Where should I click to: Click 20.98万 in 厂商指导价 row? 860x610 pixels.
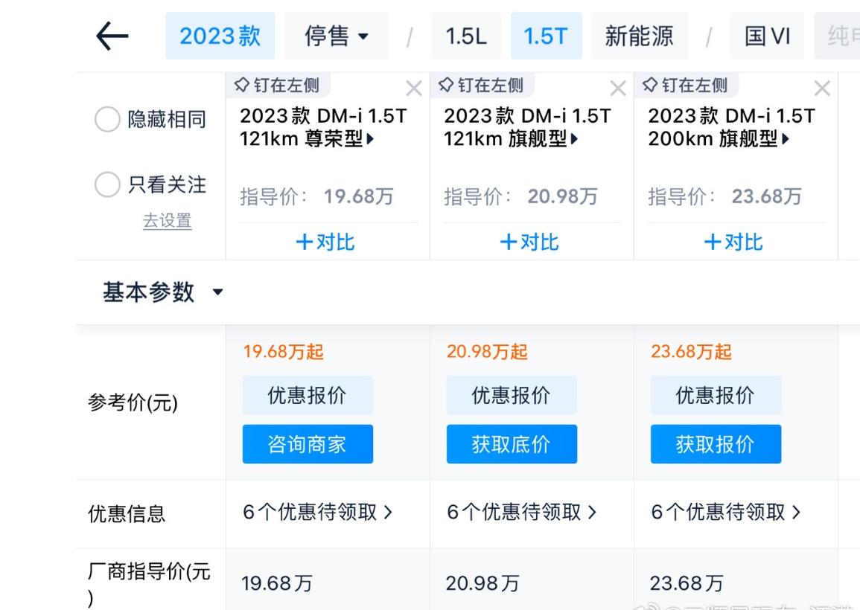coord(482,583)
